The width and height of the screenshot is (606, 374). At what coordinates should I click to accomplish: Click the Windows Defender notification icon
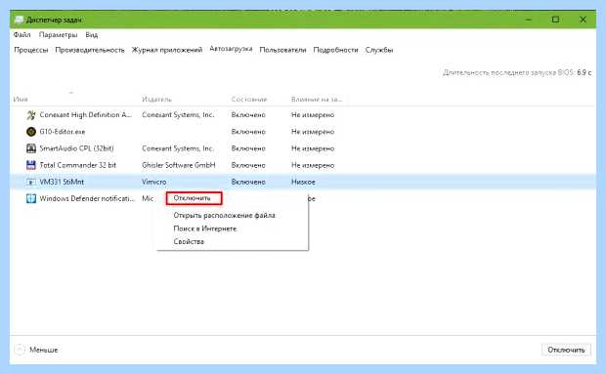31,198
